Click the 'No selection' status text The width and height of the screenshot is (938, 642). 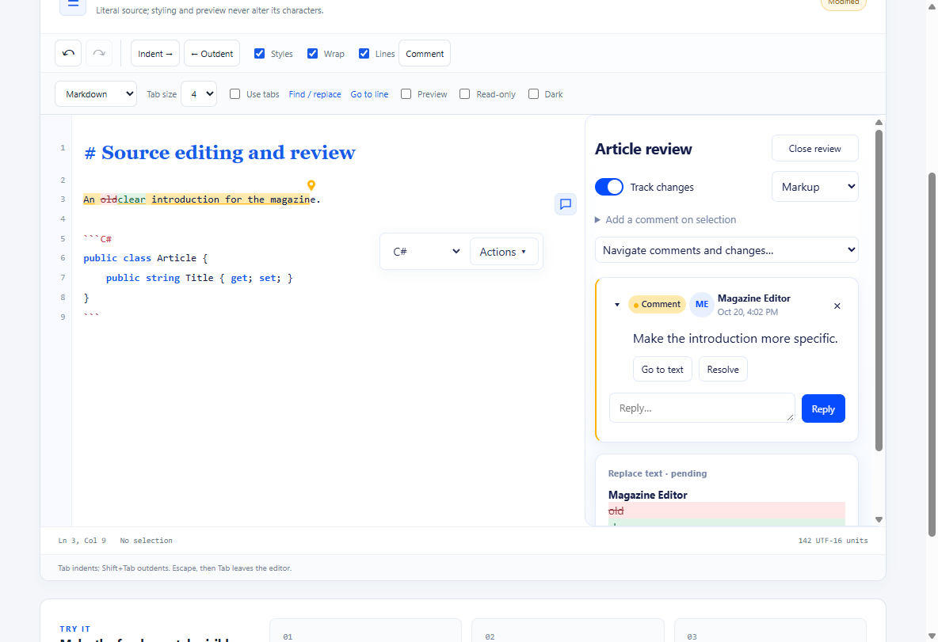coord(146,541)
